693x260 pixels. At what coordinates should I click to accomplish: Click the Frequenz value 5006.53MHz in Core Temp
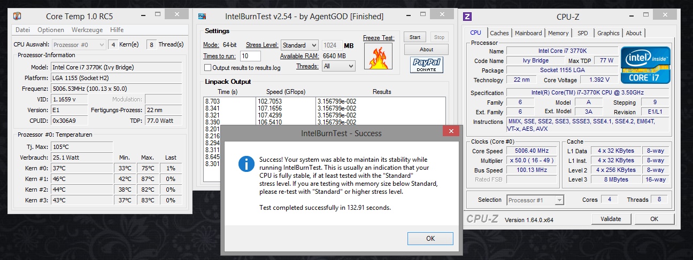click(117, 89)
